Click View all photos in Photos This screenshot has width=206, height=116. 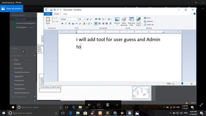coord(12,9)
